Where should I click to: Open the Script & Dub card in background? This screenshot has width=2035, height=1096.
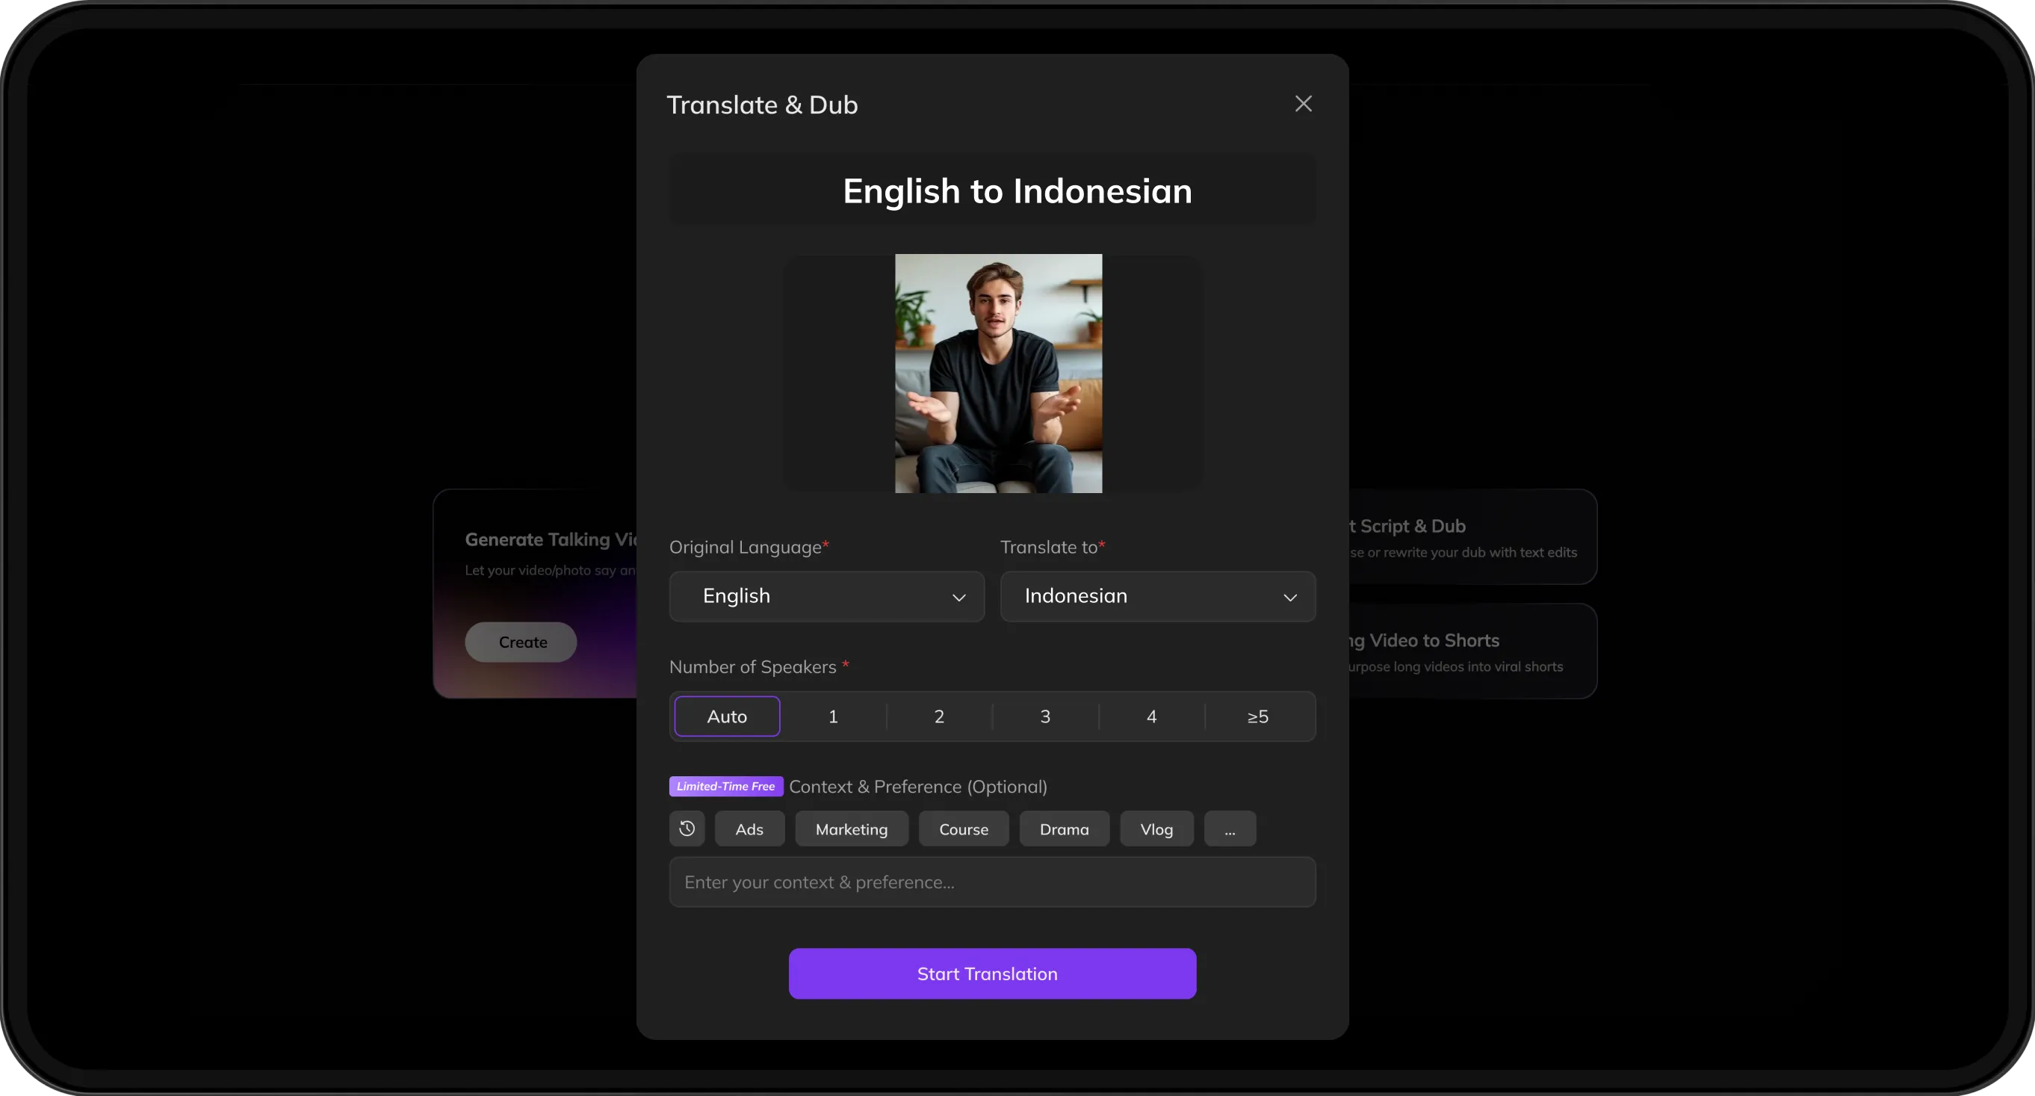pos(1472,537)
